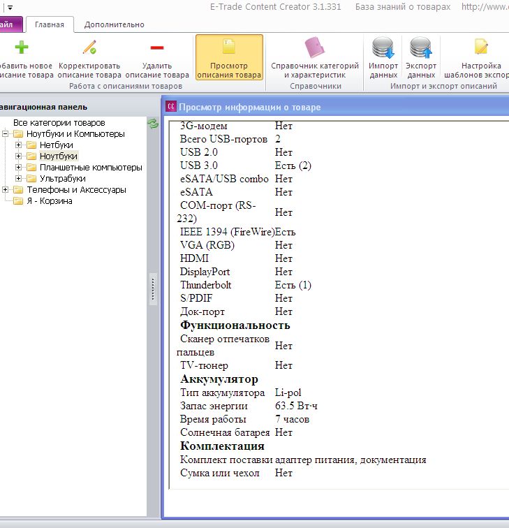Click the eSATA/USB combo label
The width and height of the screenshot is (509, 528).
tap(224, 179)
